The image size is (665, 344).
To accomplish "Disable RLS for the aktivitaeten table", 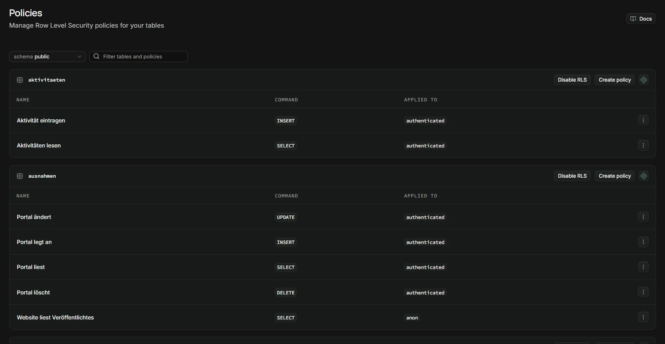I will [572, 80].
